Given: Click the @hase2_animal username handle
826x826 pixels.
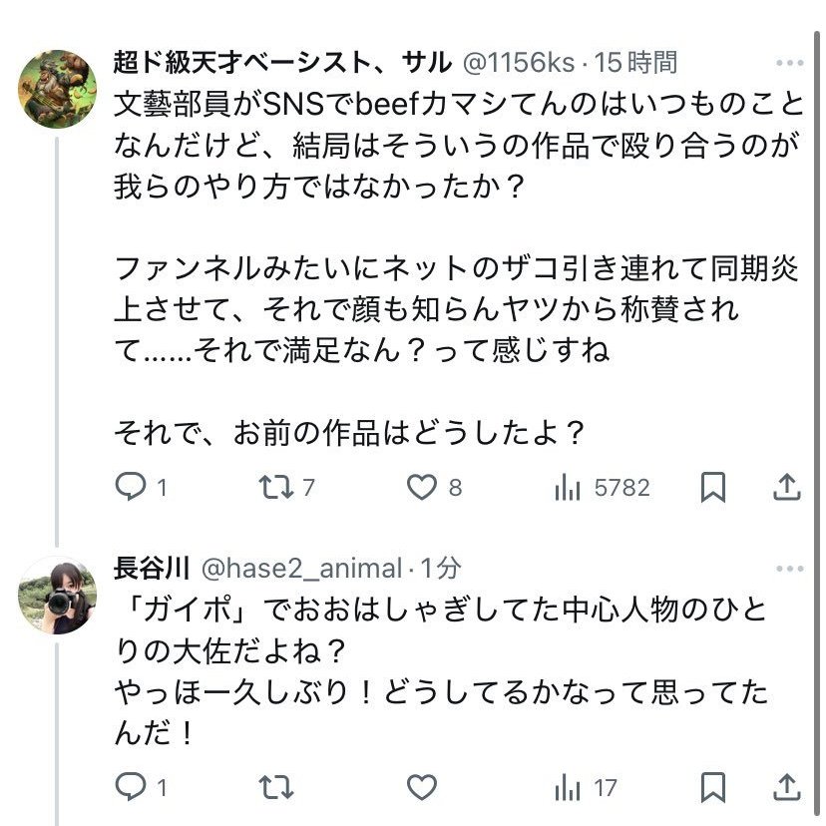Looking at the screenshot, I should pyautogui.click(x=301, y=569).
